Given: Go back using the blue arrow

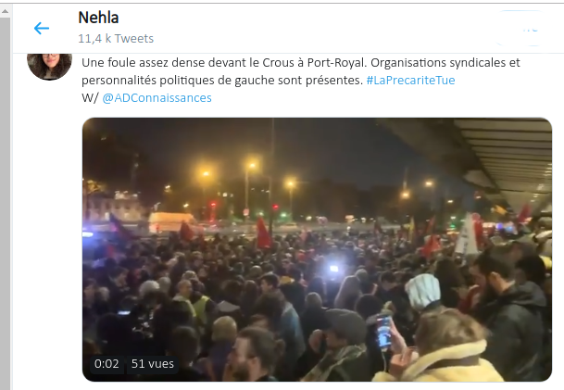Looking at the screenshot, I should click(x=42, y=28).
